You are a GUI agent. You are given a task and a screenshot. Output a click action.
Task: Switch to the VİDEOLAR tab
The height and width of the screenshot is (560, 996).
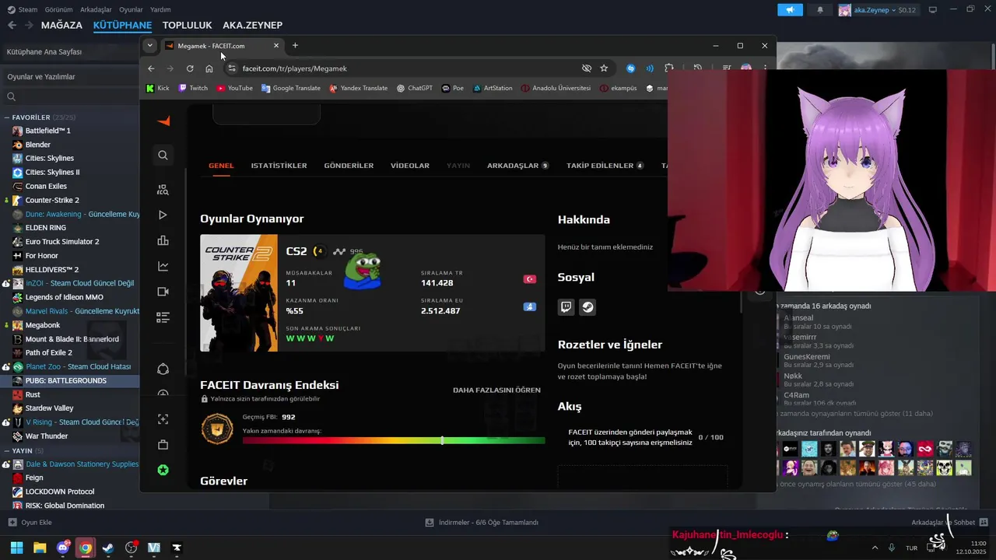pyautogui.click(x=410, y=166)
